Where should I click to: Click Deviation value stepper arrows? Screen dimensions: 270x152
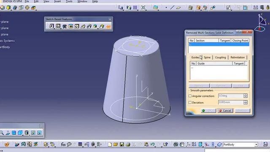[246, 102]
